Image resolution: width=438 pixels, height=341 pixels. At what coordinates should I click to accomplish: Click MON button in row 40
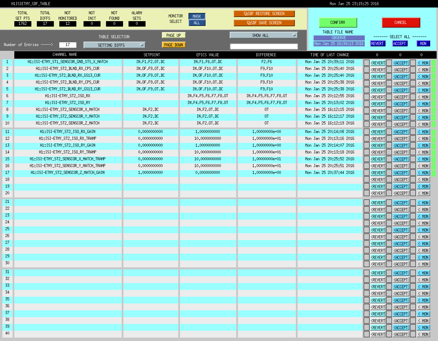point(424,335)
